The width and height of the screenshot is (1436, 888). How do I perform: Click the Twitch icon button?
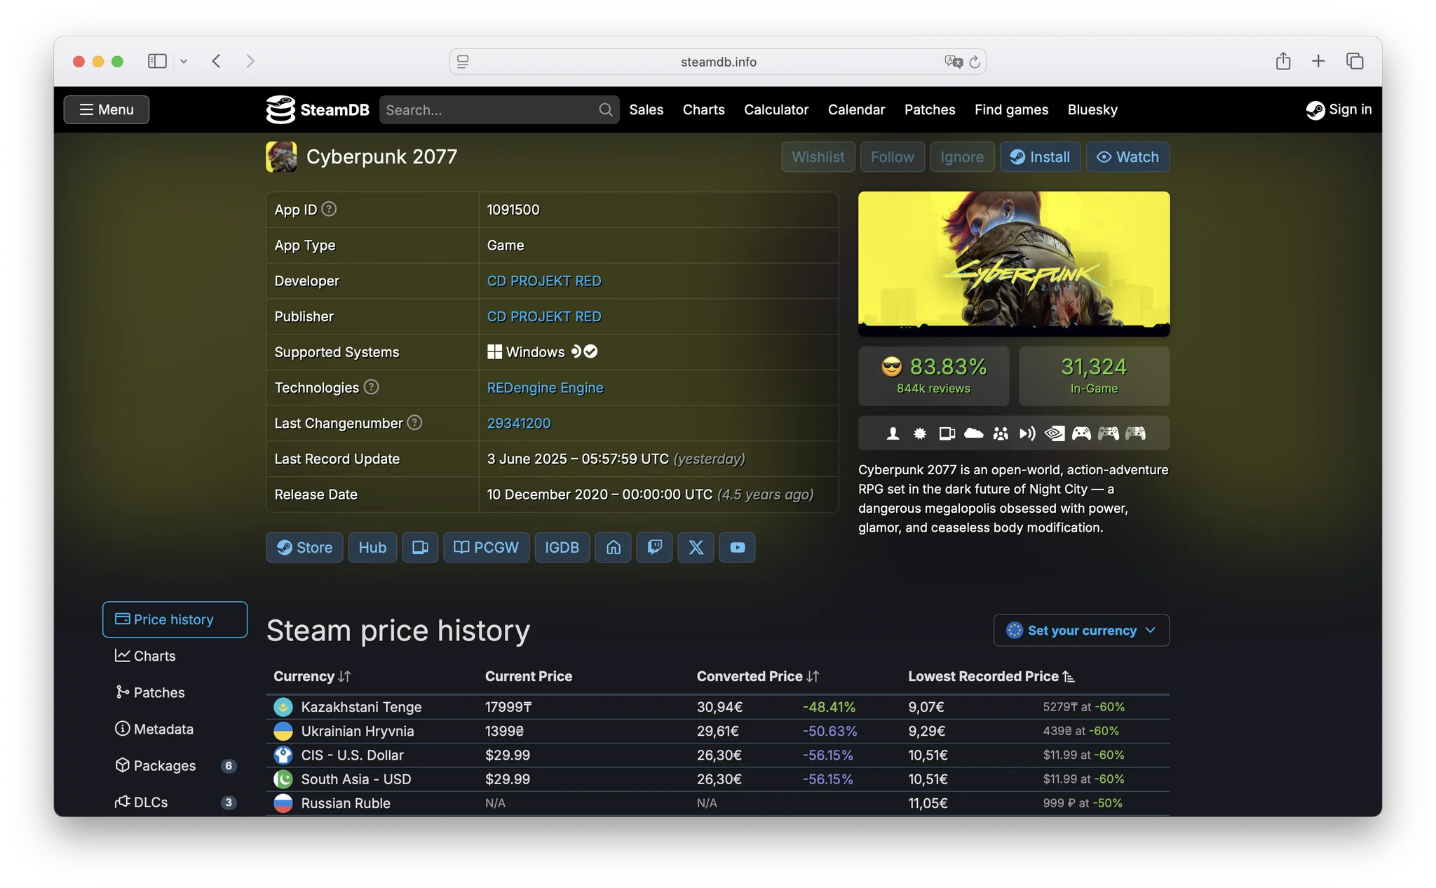point(654,547)
